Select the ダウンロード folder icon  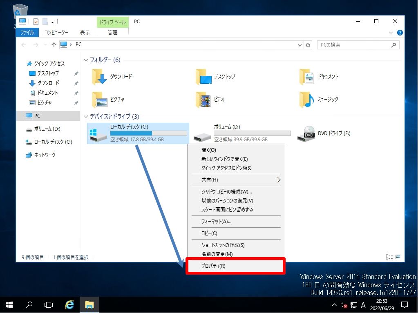click(x=99, y=77)
